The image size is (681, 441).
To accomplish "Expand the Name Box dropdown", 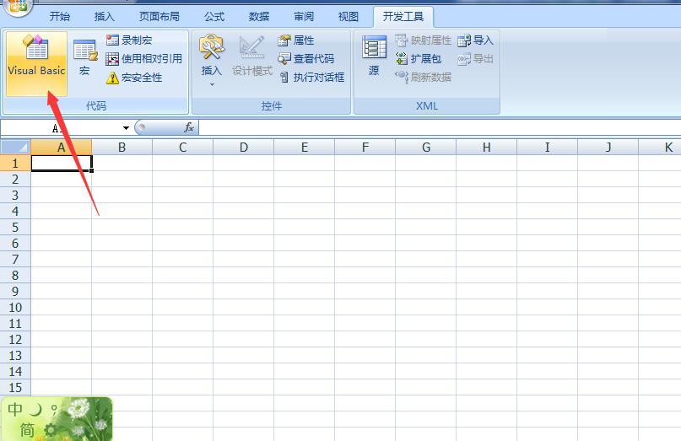I will click(x=126, y=128).
